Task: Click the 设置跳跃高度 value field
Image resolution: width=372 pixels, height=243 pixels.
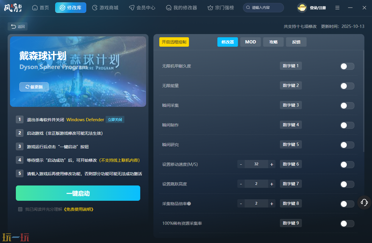Action: point(256,184)
